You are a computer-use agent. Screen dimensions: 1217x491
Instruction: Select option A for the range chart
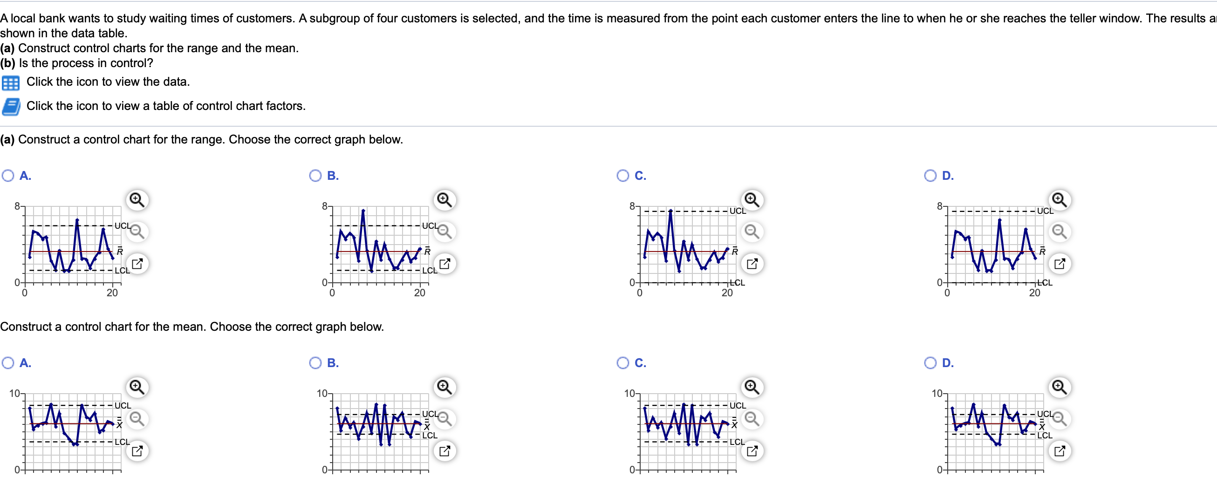coord(8,176)
